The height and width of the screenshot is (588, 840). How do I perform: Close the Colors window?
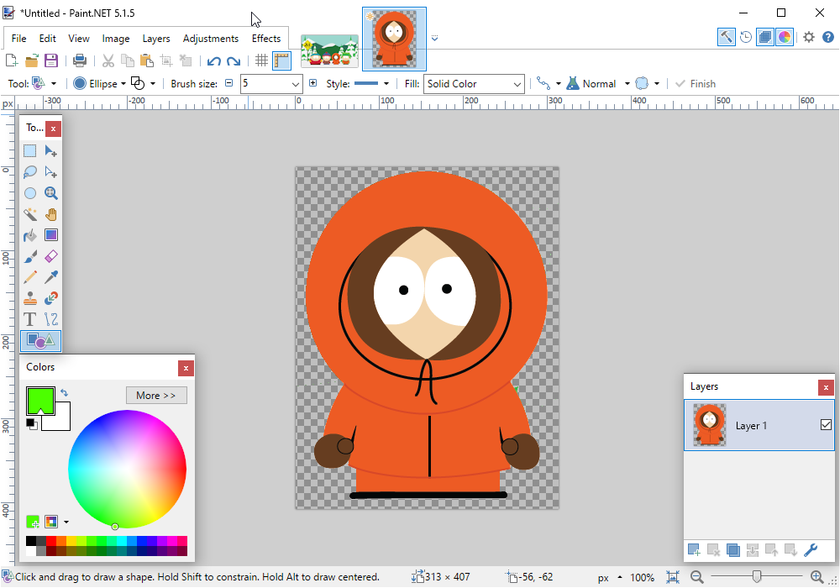point(186,368)
